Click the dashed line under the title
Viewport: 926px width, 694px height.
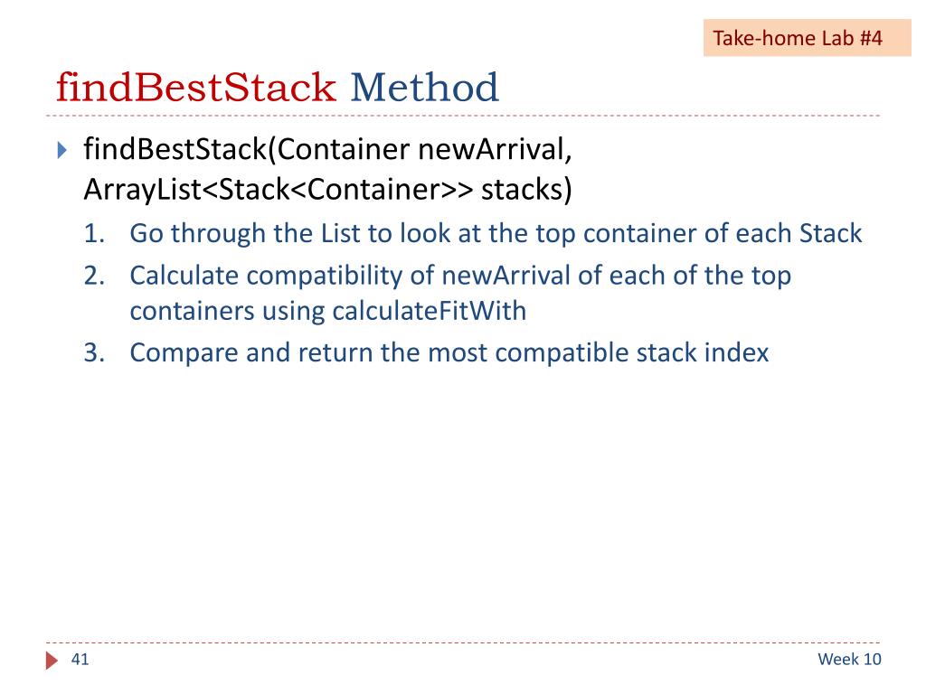point(463,116)
